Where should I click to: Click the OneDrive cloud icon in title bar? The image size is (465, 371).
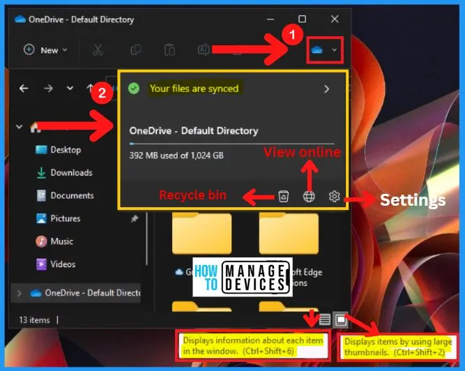(x=20, y=20)
